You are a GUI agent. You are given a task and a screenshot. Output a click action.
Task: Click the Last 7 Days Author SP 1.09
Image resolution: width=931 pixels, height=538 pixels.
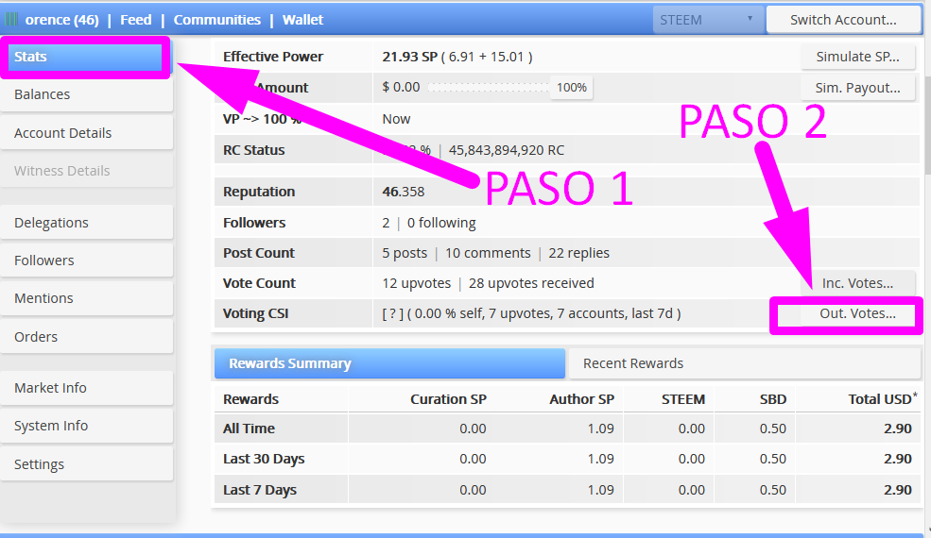[600, 491]
